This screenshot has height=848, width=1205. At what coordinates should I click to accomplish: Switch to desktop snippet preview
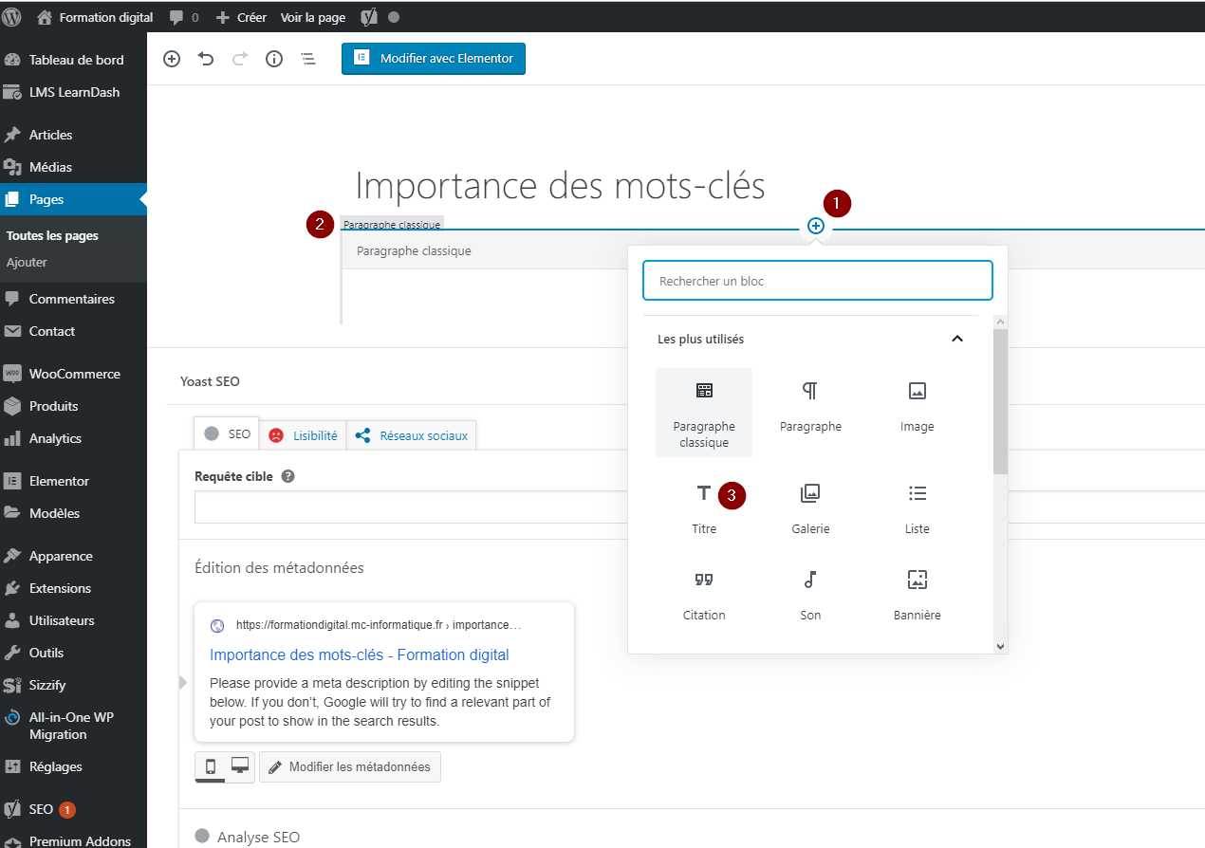[240, 766]
